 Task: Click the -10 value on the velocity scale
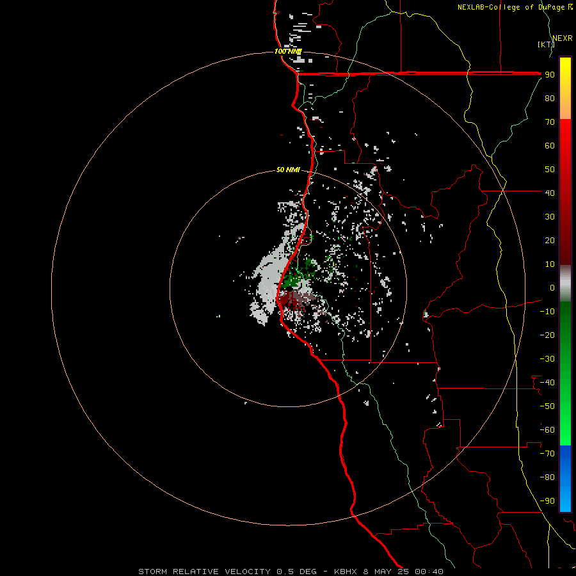point(547,312)
